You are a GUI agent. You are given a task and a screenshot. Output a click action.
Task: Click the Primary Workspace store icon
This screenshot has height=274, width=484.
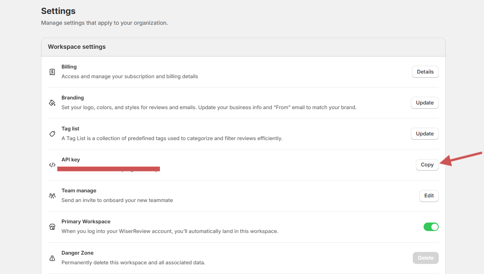(52, 227)
